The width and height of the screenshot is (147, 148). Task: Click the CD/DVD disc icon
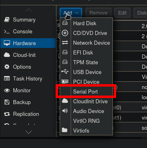[65, 33]
